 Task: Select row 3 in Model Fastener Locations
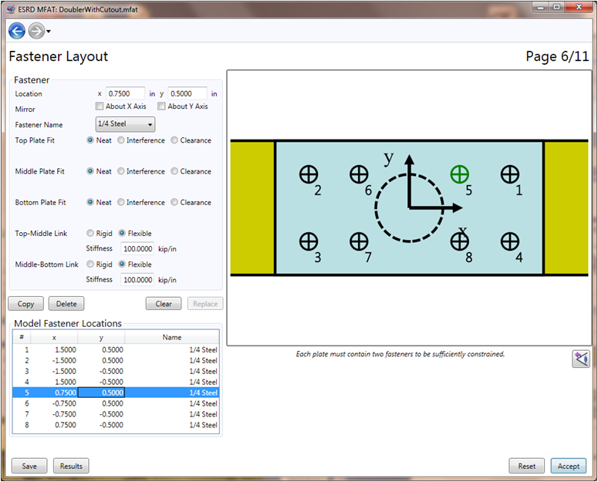pyautogui.click(x=116, y=371)
